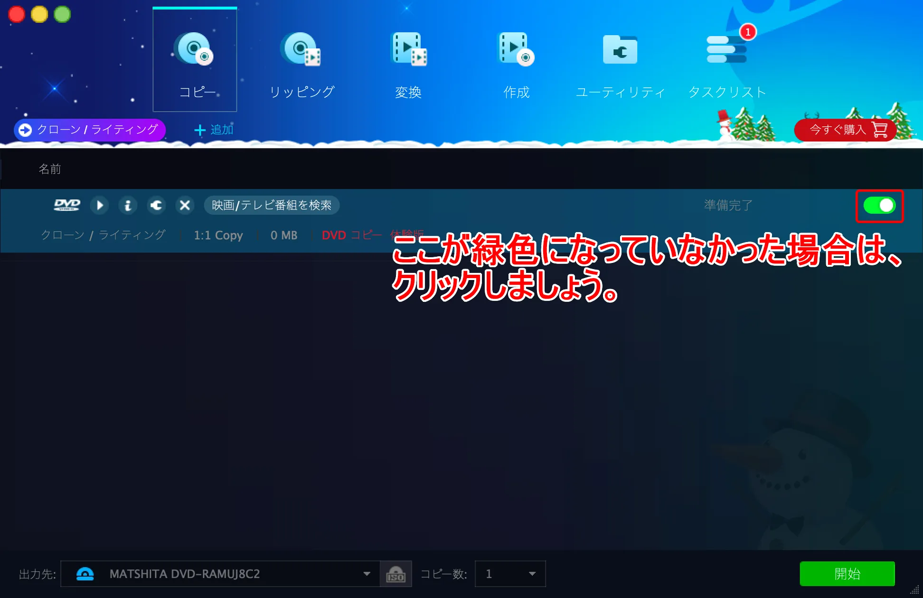The image size is (923, 598).
Task: Minimize window with yellow button
Action: coord(39,14)
